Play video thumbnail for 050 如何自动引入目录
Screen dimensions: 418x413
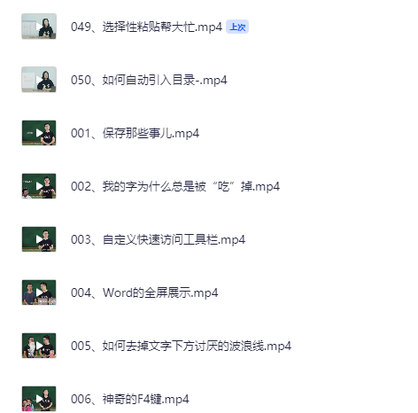pyautogui.click(x=39, y=80)
